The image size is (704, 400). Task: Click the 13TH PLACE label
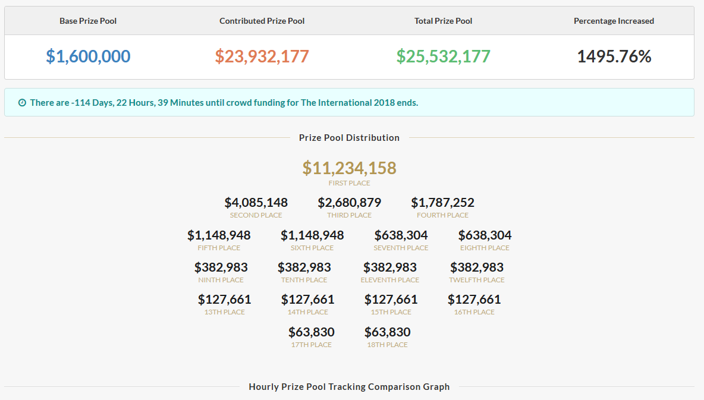[225, 313]
